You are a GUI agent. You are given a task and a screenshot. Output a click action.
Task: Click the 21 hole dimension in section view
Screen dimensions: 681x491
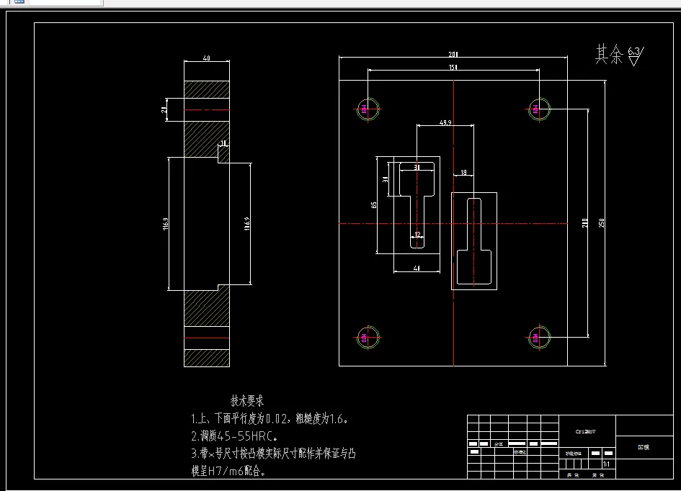tap(164, 109)
